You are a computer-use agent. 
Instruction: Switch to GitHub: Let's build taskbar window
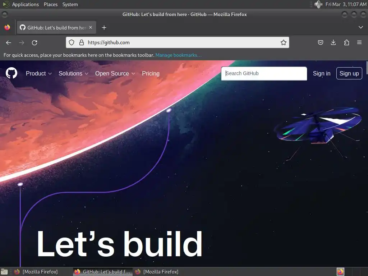tap(103, 272)
